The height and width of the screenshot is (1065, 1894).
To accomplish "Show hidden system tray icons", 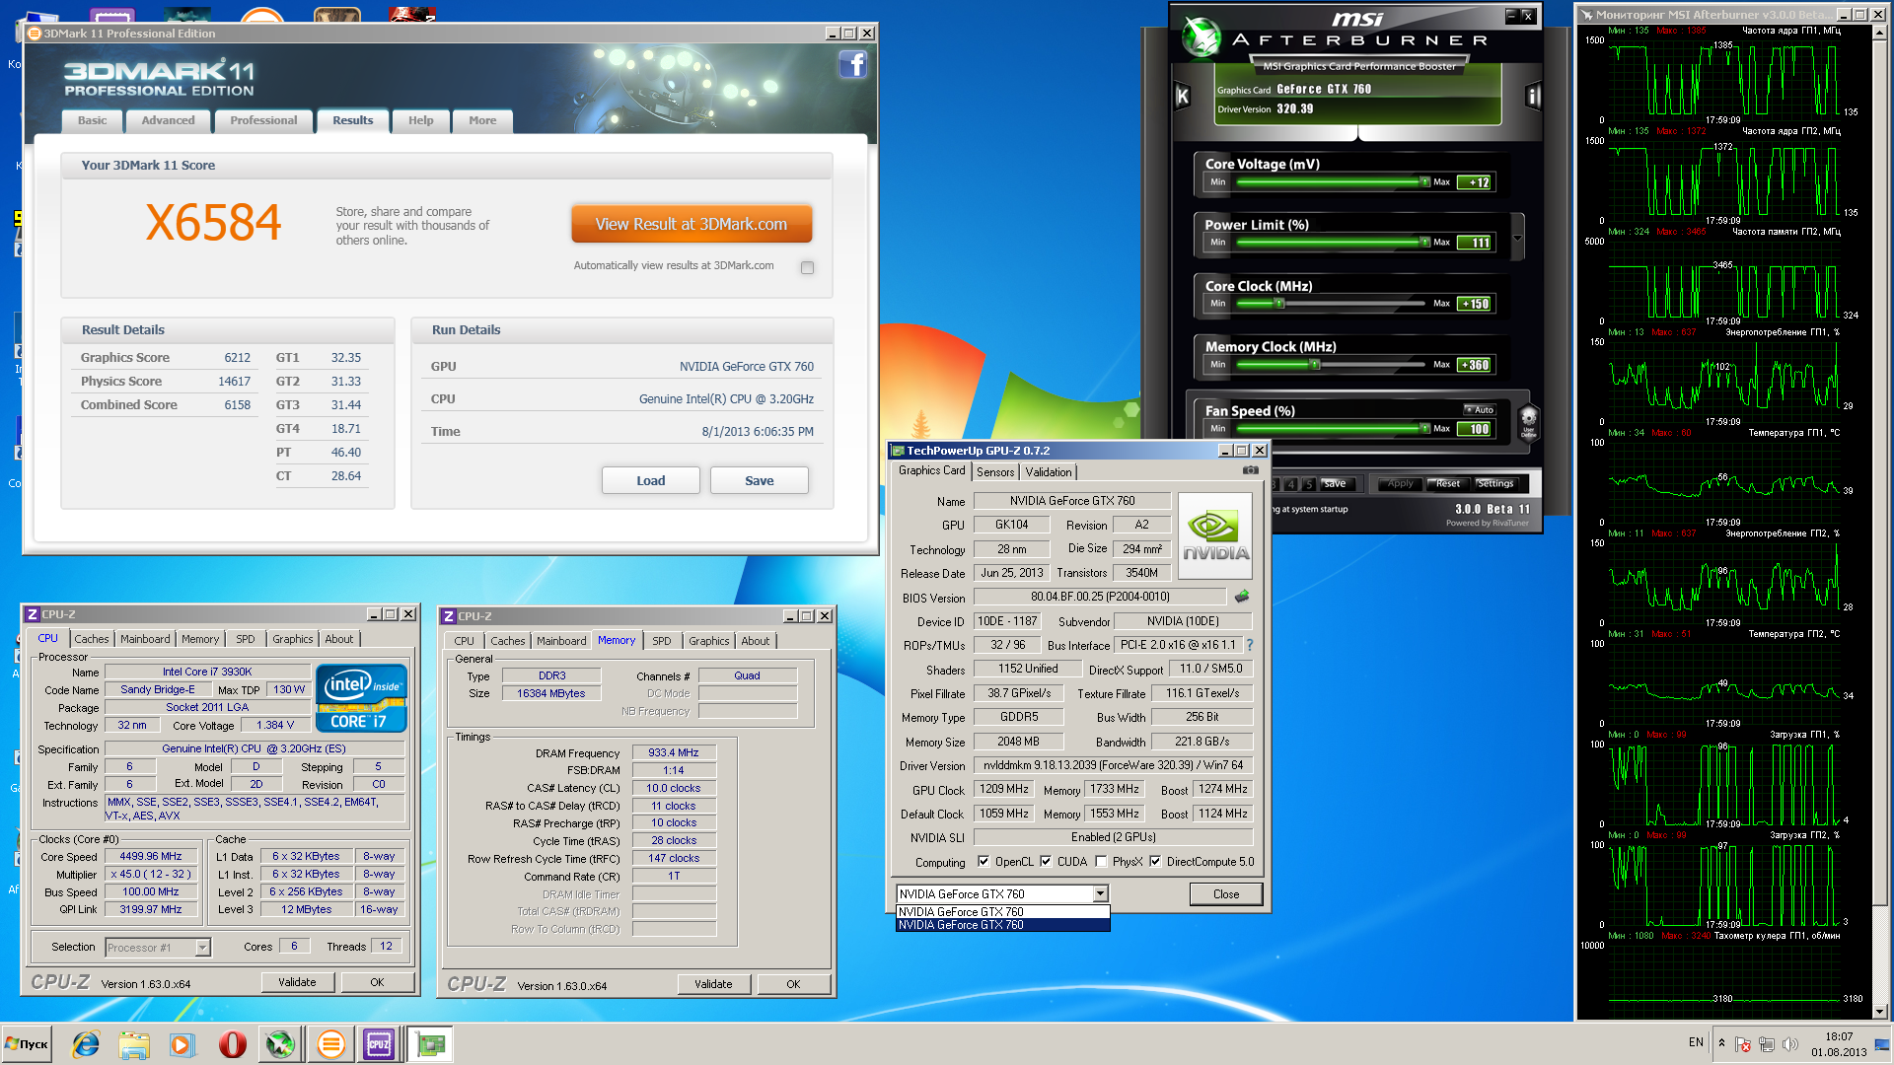I will point(1721,1043).
